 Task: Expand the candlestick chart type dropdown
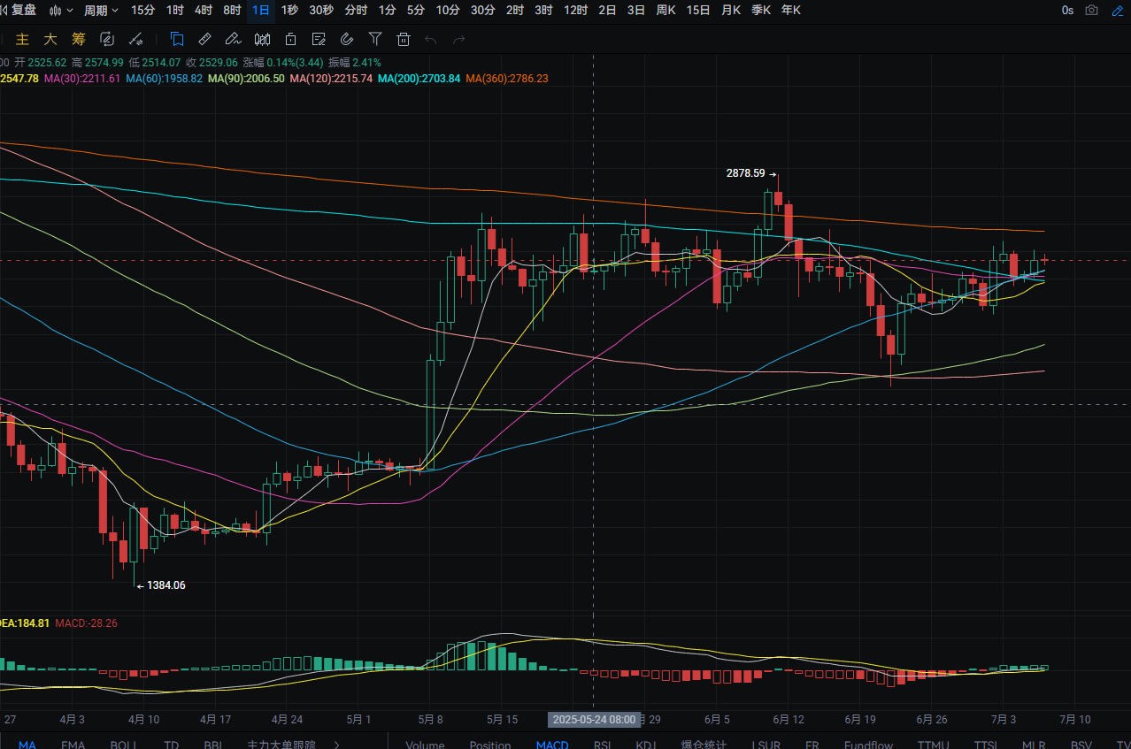61,11
